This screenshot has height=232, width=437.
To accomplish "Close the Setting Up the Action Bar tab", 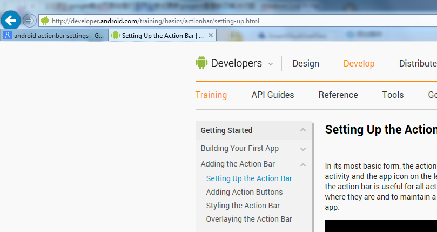I will click(211, 36).
